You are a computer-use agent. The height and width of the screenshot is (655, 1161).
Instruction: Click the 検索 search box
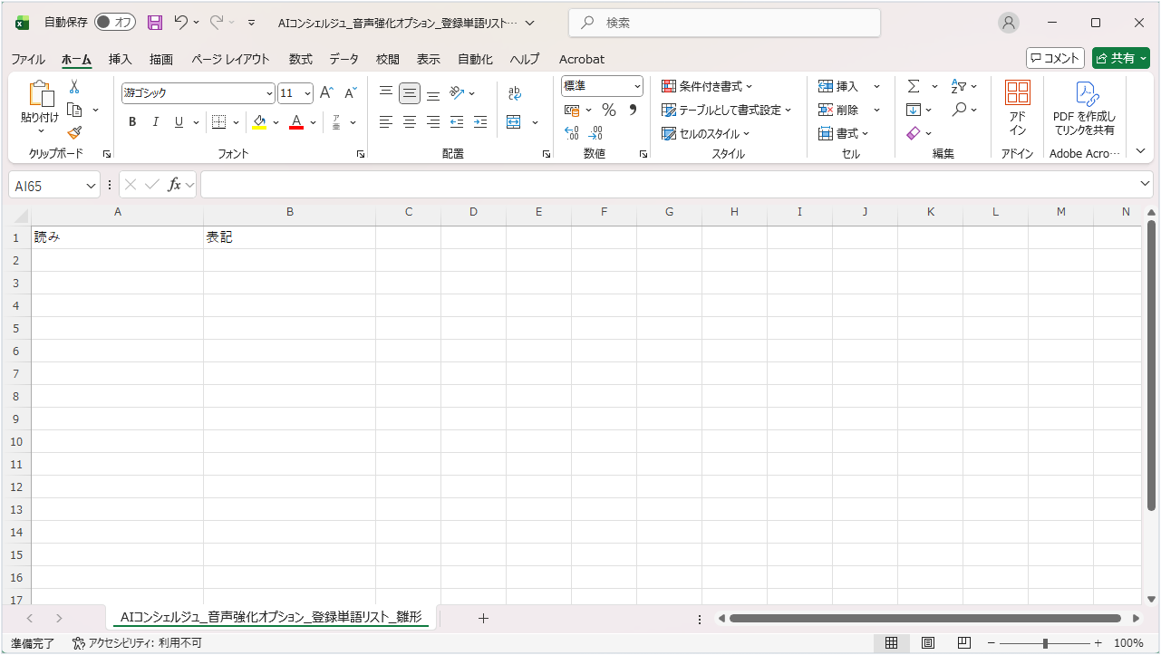724,23
